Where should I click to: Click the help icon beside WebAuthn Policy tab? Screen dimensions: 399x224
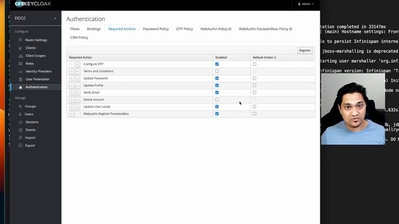click(230, 29)
